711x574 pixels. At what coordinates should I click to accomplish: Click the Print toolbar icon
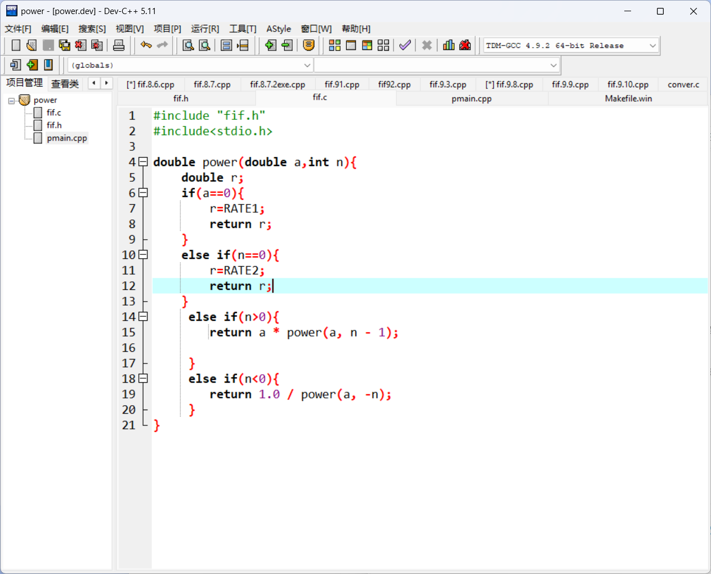[119, 46]
